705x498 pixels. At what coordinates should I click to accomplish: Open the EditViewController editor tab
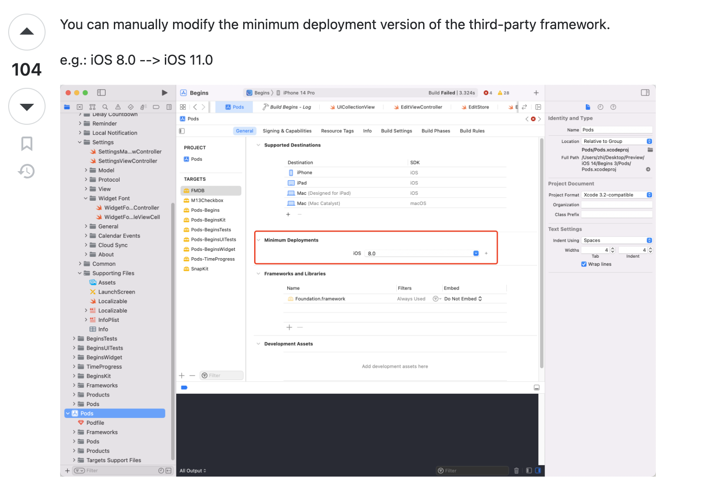click(418, 107)
